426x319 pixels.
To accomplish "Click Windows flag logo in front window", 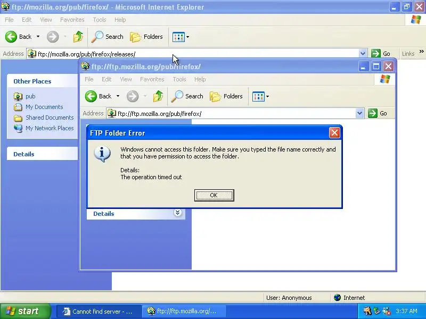I will coord(385,79).
